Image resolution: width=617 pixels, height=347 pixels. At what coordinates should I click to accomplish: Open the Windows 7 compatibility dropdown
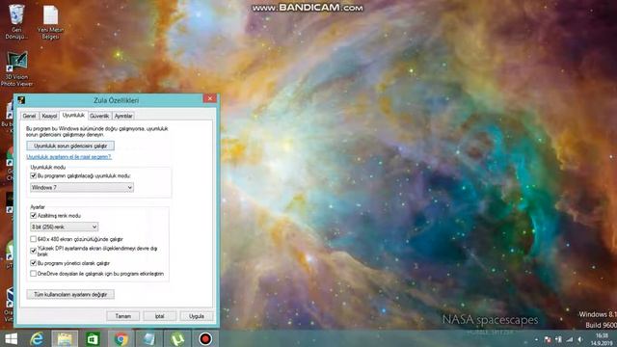coord(82,188)
